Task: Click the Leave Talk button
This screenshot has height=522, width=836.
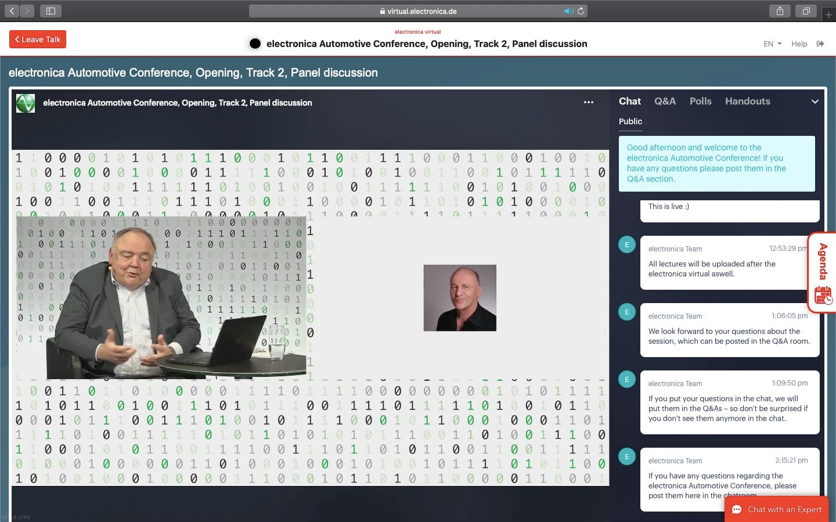Action: click(38, 39)
